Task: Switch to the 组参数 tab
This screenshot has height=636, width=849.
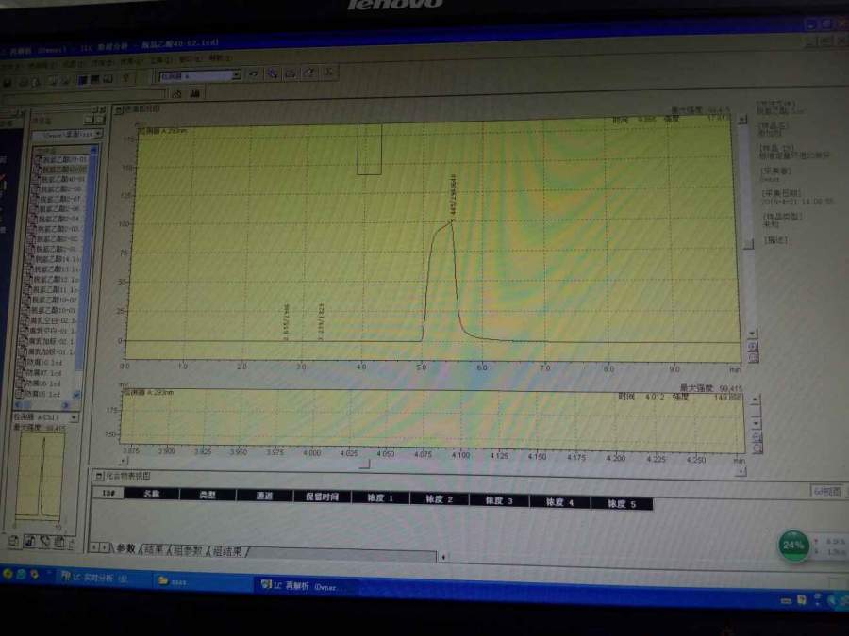Action: (188, 550)
